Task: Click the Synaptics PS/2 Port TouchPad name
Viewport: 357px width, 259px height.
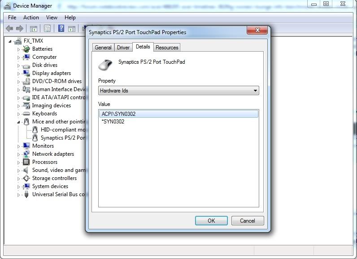Action: tap(152, 62)
